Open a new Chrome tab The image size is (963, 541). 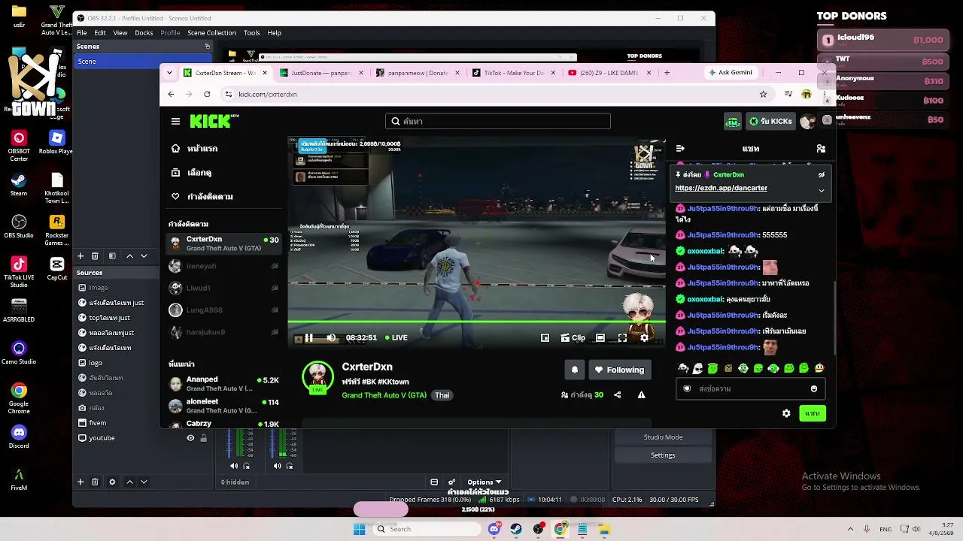[x=667, y=73]
